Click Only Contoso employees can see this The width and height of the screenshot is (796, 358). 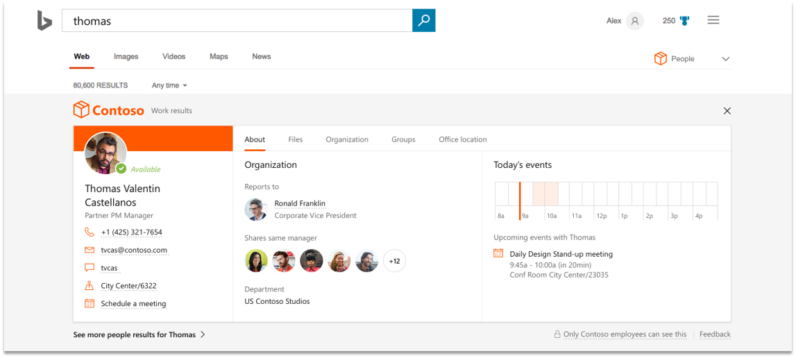625,334
